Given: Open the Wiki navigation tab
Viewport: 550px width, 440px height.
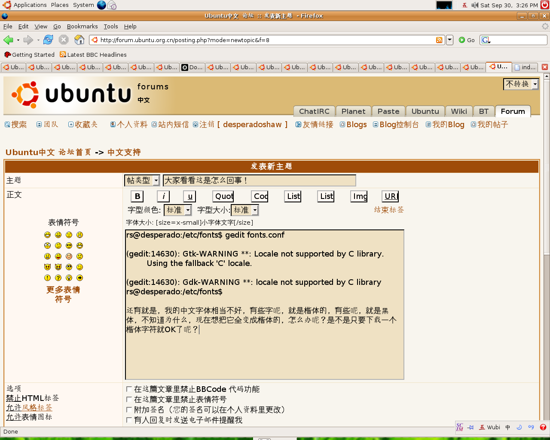Looking at the screenshot, I should coord(459,111).
